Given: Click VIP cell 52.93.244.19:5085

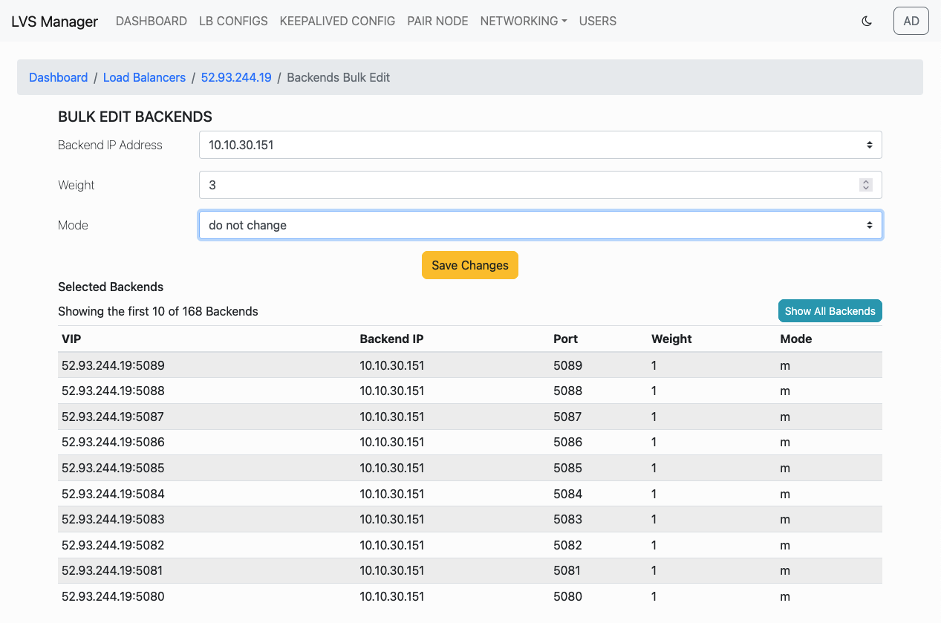Looking at the screenshot, I should (x=113, y=468).
